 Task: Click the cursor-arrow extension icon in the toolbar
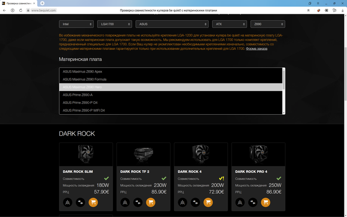pos(326,10)
